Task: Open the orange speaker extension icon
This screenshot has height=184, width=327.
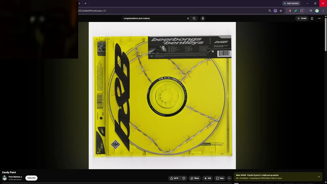Action: pyautogui.click(x=290, y=11)
